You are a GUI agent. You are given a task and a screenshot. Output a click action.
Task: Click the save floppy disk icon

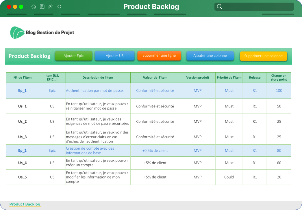pyautogui.click(x=42, y=7)
